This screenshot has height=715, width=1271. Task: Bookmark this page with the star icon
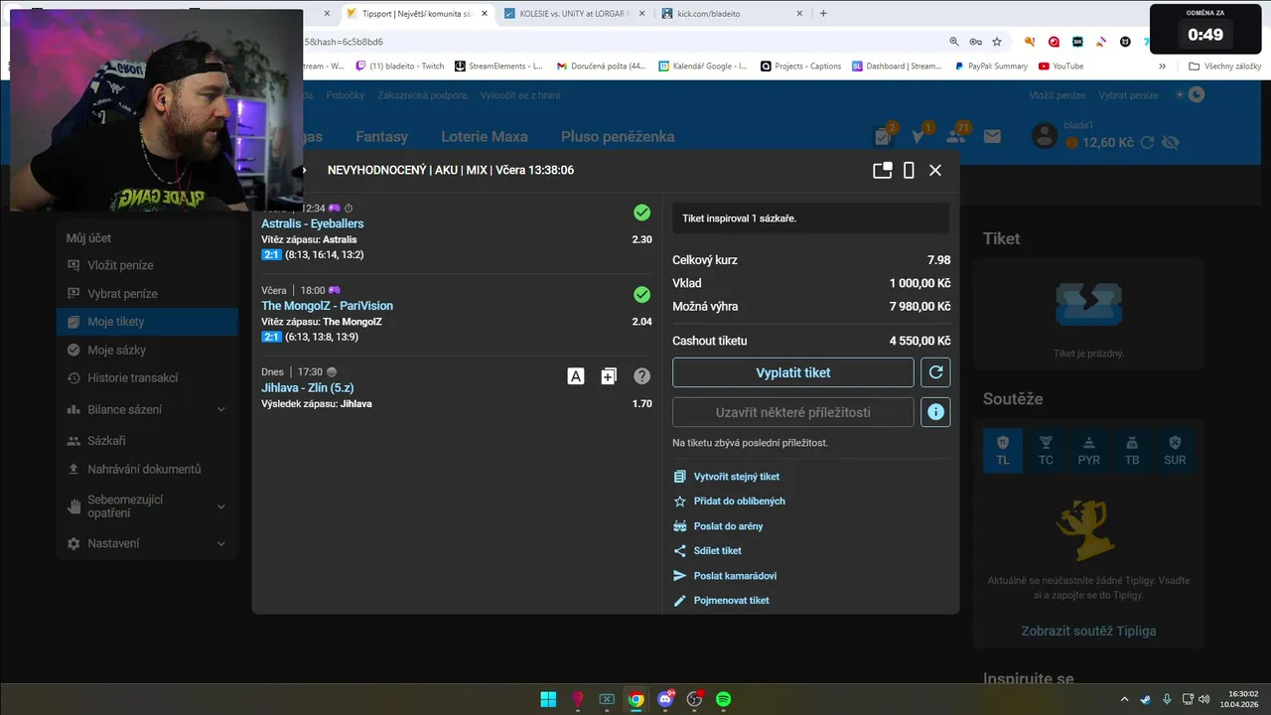(x=997, y=42)
